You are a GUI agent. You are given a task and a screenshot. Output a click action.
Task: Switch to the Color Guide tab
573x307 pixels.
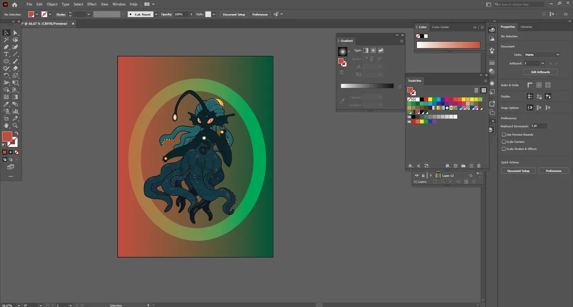coord(440,27)
